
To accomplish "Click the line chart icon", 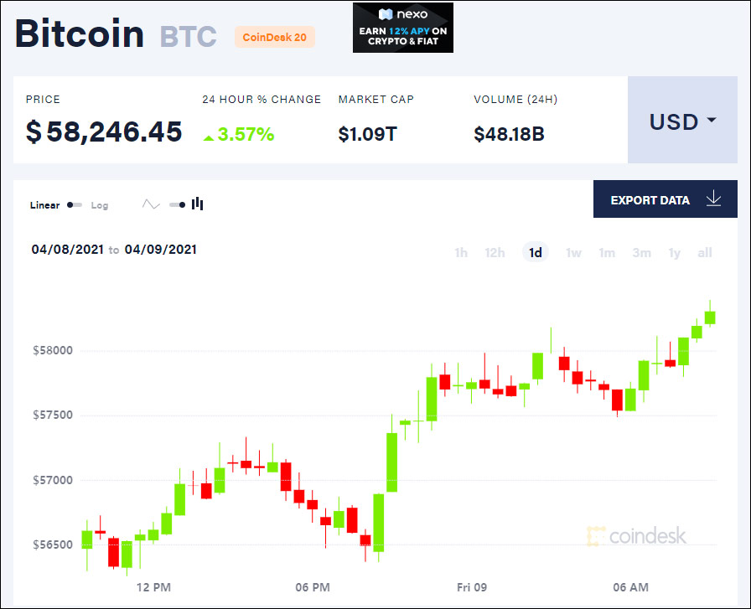I will click(x=151, y=204).
